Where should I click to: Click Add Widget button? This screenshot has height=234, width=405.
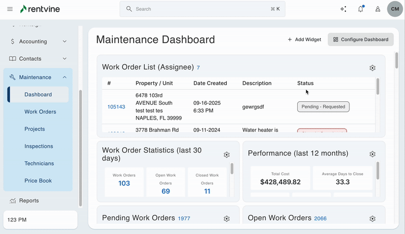[304, 40]
